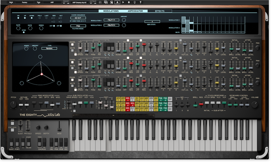This screenshot has height=163, width=272.
Task: Click the master VOLUME knob
Action: [254, 105]
